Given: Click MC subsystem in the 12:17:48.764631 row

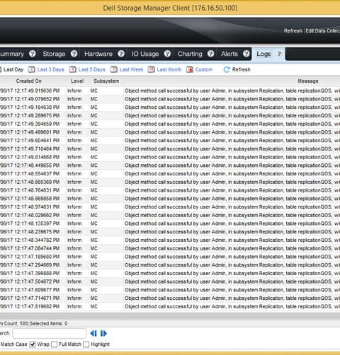Looking at the screenshot, I should coord(93,190).
